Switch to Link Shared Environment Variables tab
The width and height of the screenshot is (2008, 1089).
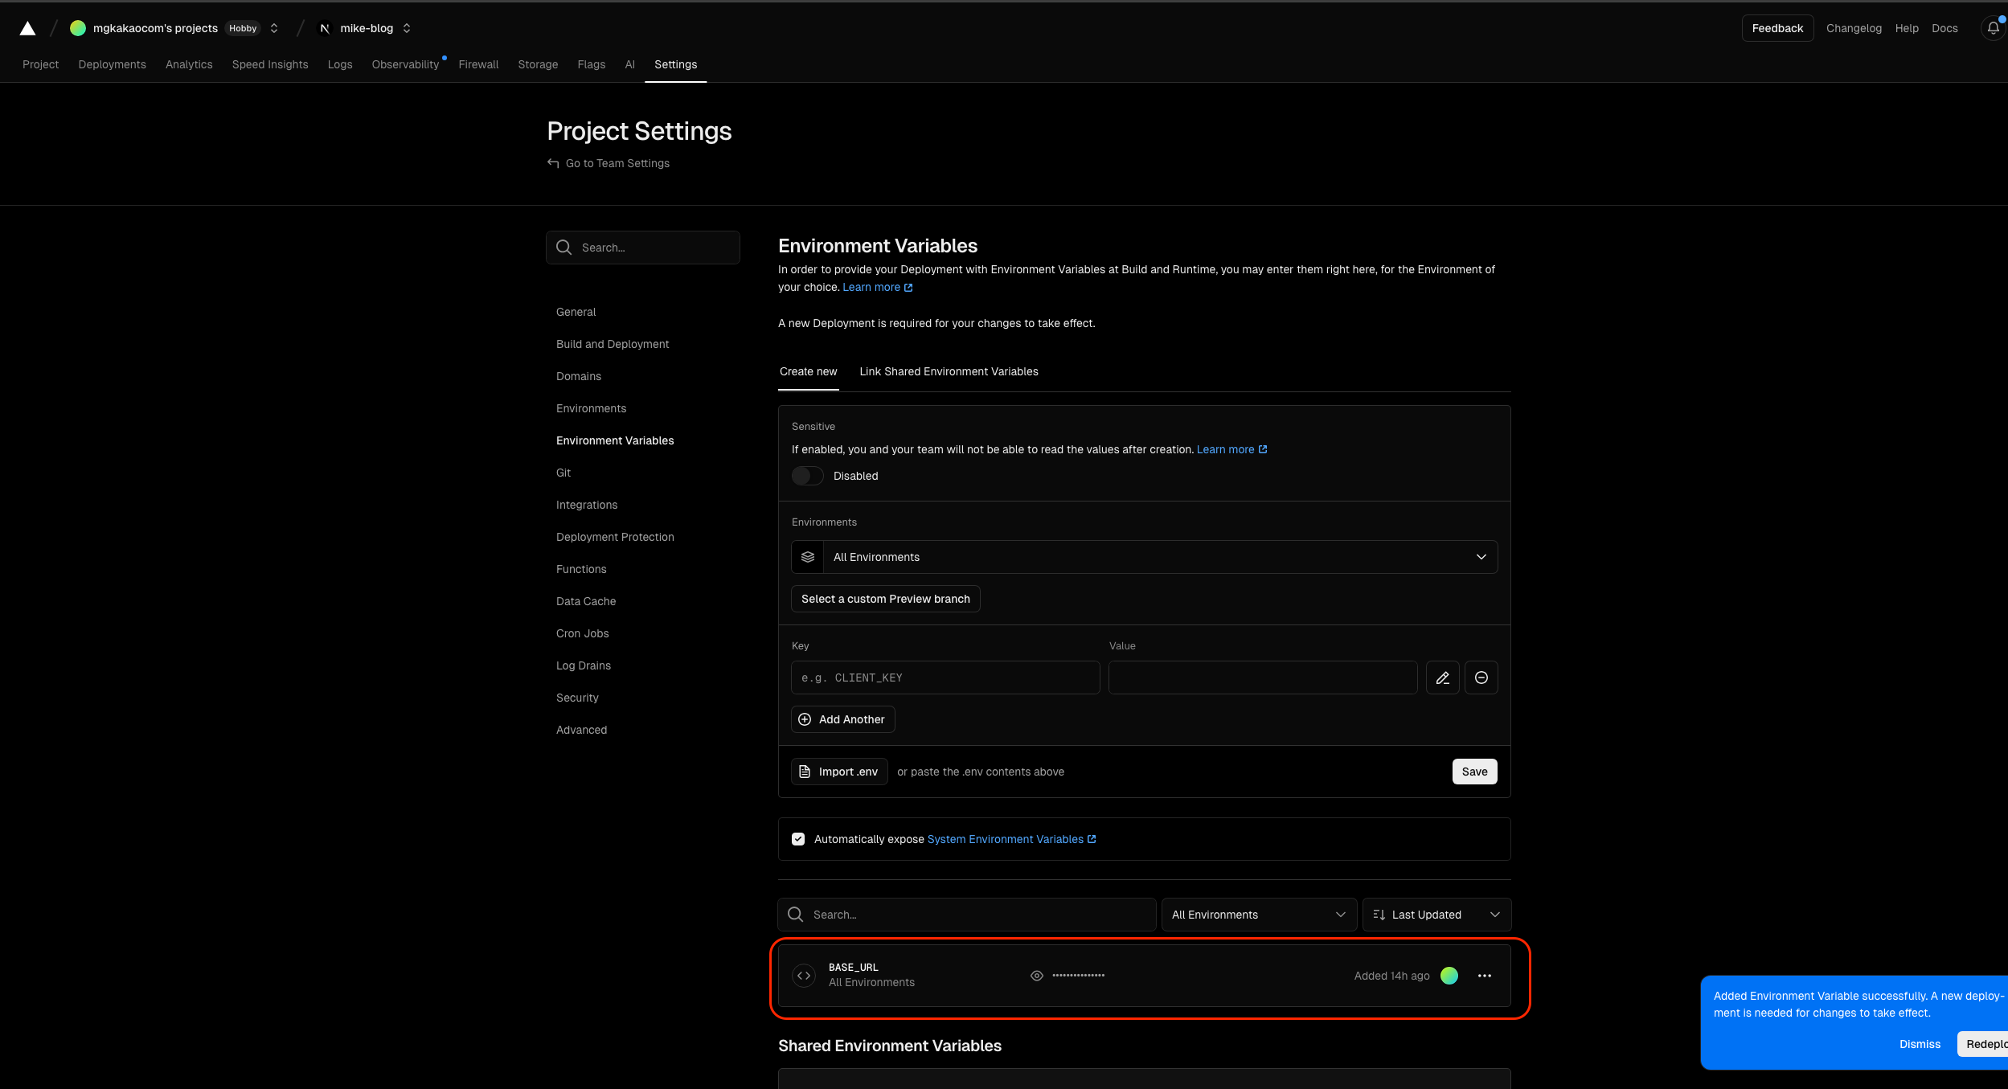click(x=949, y=371)
